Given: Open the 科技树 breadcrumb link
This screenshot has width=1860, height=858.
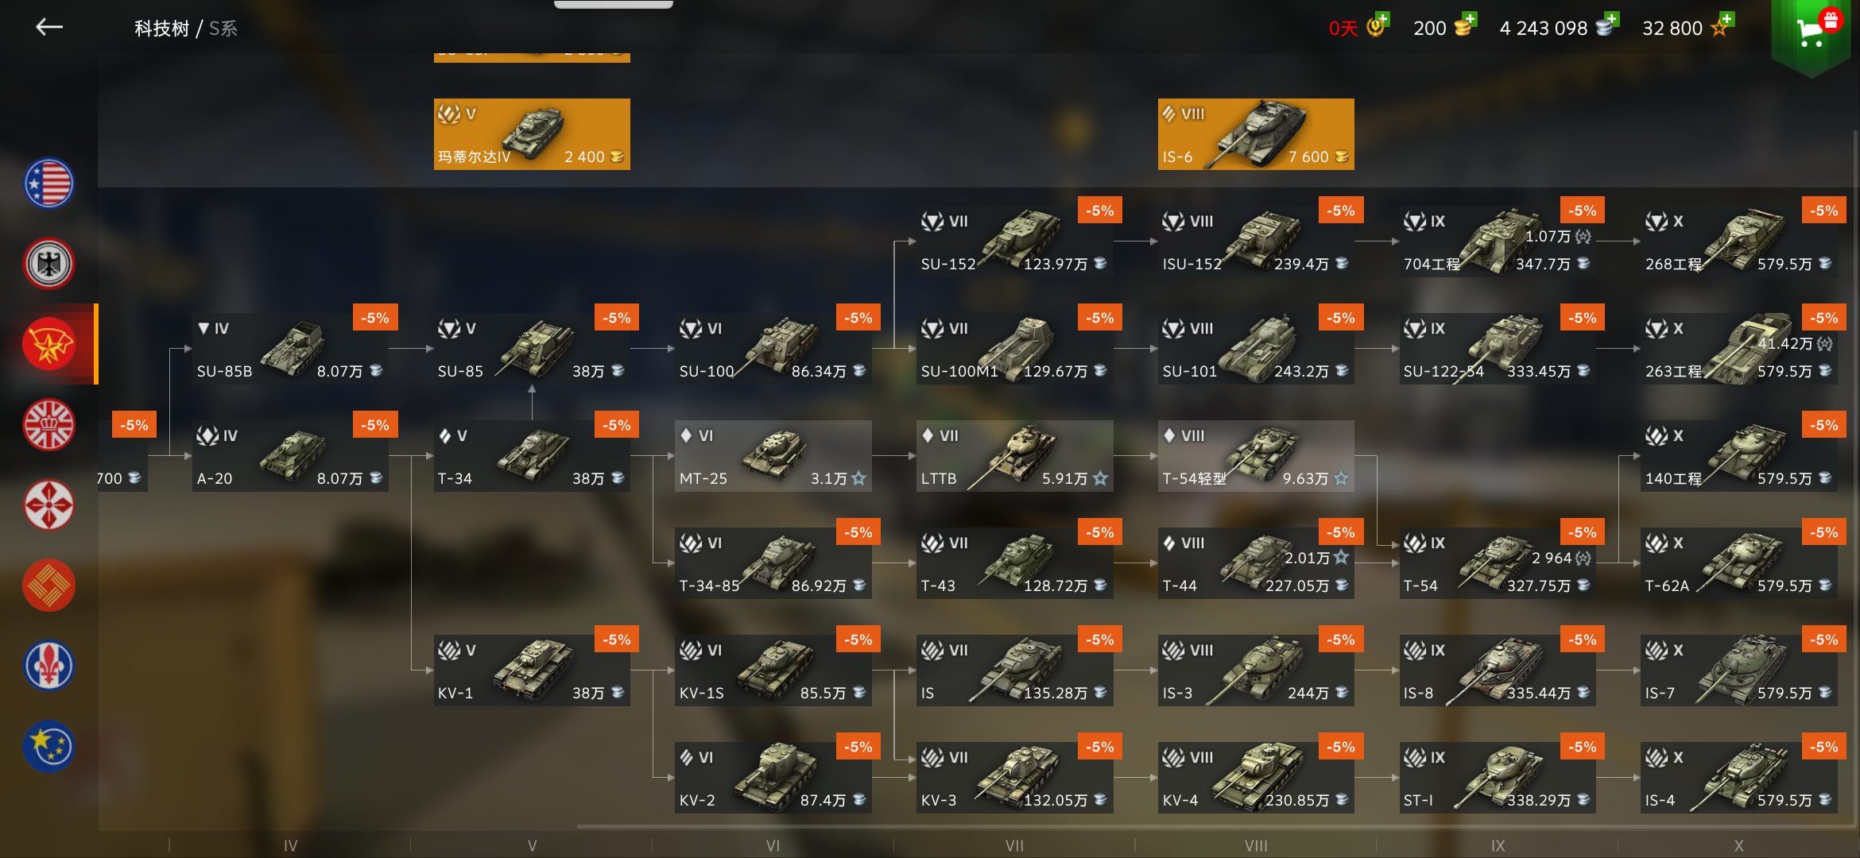Looking at the screenshot, I should [161, 29].
